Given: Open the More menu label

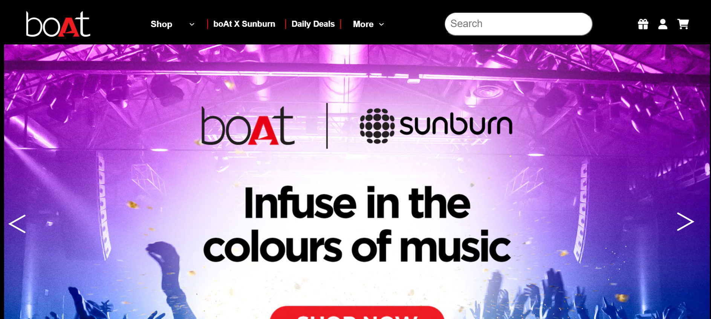Looking at the screenshot, I should pyautogui.click(x=363, y=24).
